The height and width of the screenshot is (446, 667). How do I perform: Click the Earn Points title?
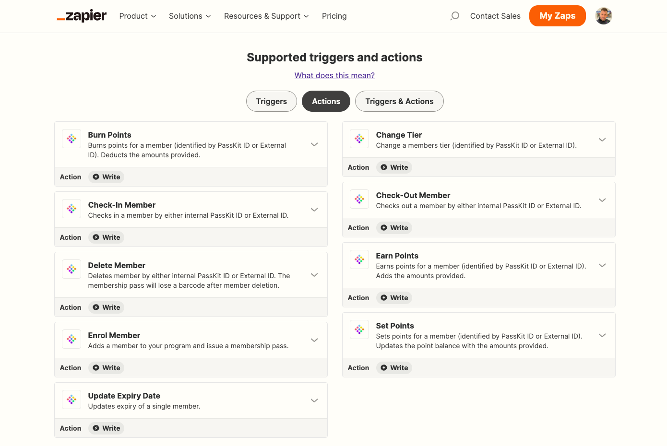(x=397, y=256)
